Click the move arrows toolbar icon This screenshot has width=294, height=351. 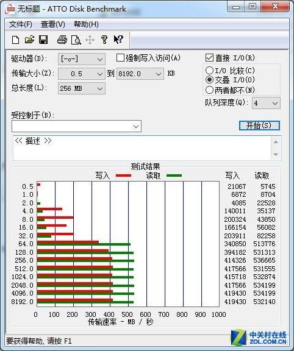pos(90,40)
